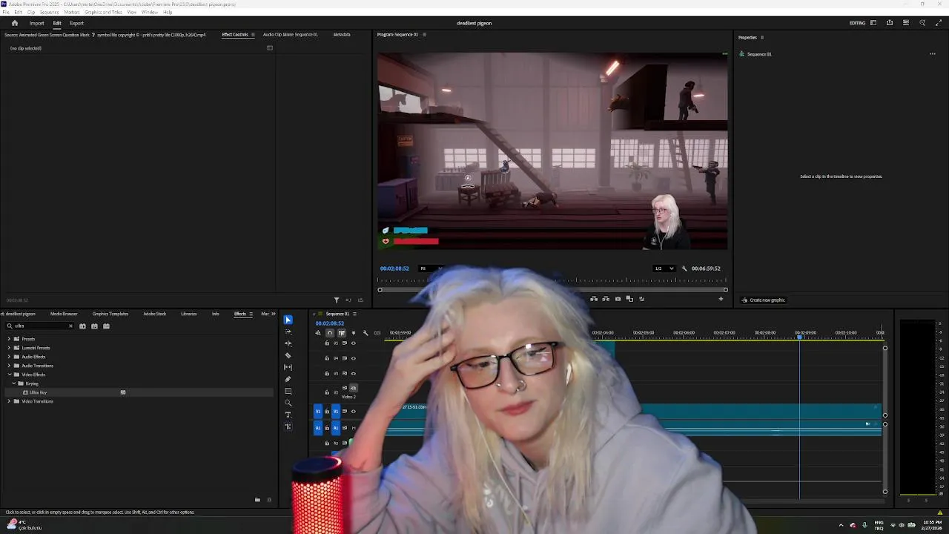Viewport: 949px width, 534px height.
Task: Select the Selection tool arrow
Action: (288, 320)
